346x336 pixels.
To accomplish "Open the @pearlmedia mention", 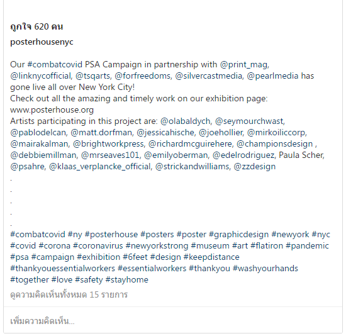I will [x=272, y=76].
